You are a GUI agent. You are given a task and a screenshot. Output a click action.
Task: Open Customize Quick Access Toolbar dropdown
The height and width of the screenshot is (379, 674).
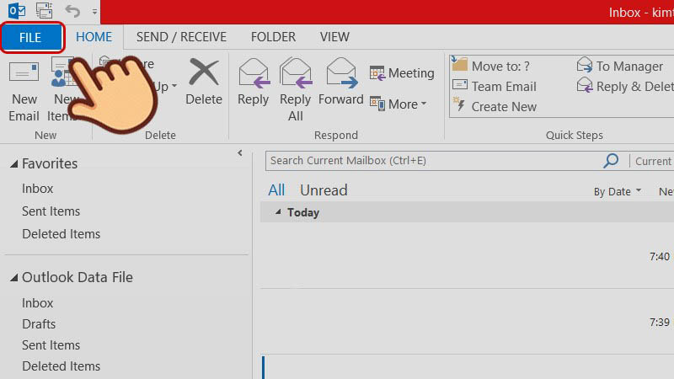(94, 12)
